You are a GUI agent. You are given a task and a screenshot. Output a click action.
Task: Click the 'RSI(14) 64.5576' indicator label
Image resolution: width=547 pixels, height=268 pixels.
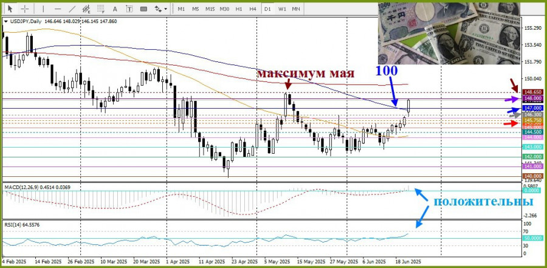22,225
